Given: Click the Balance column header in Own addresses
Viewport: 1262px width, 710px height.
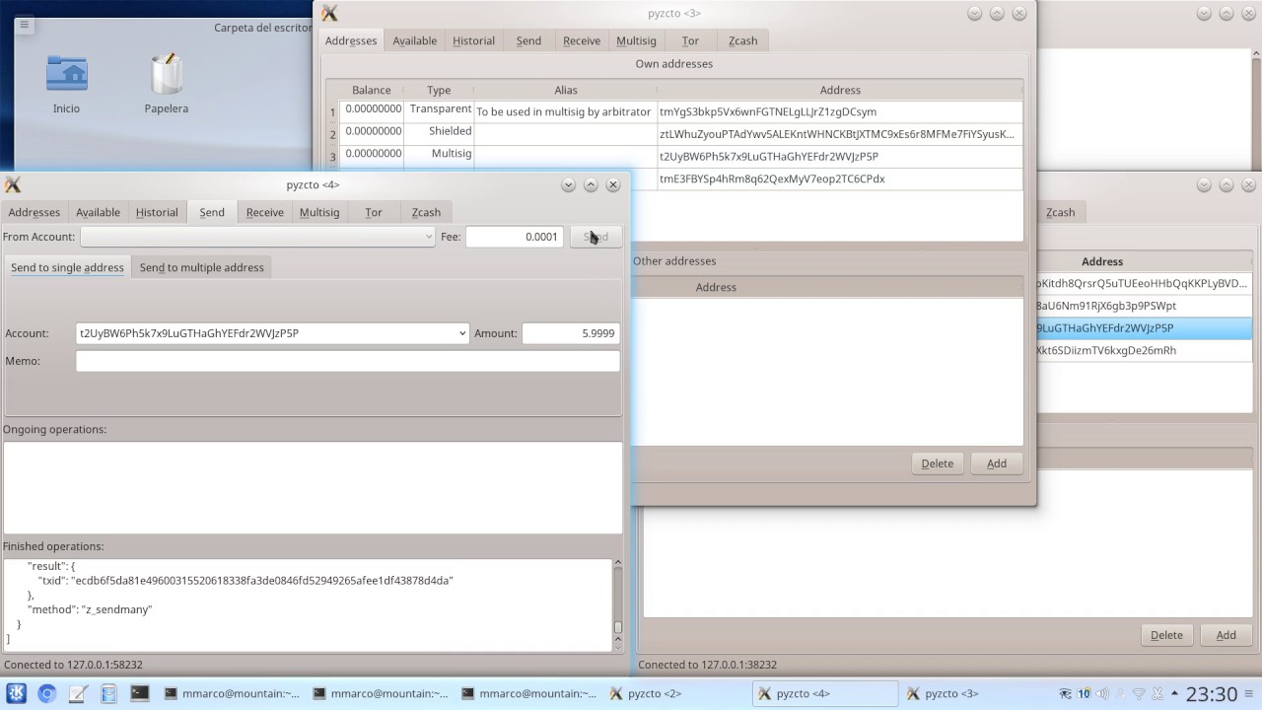Looking at the screenshot, I should [x=372, y=90].
